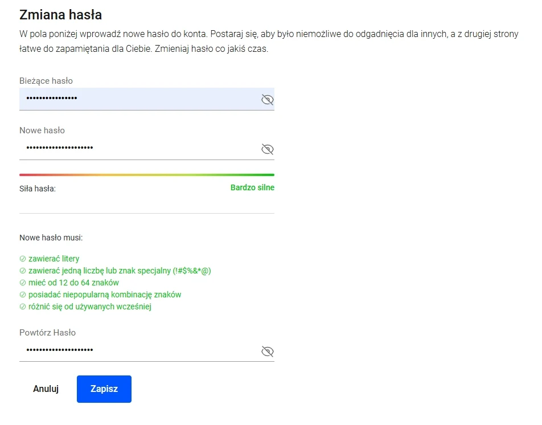Focus the Powtórz Hasło input field
This screenshot has width=542, height=425.
tap(146, 350)
